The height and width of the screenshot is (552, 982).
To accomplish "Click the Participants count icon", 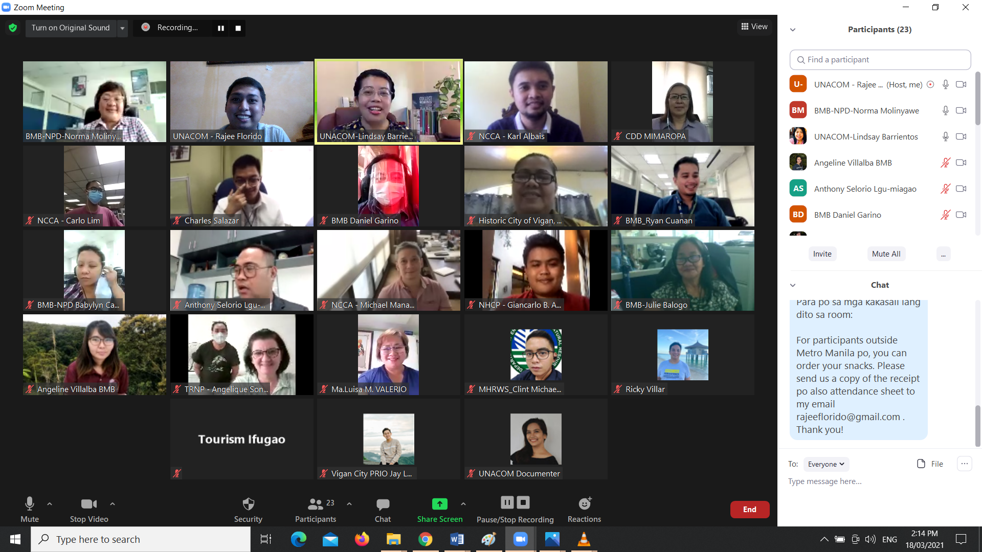I will (x=315, y=509).
